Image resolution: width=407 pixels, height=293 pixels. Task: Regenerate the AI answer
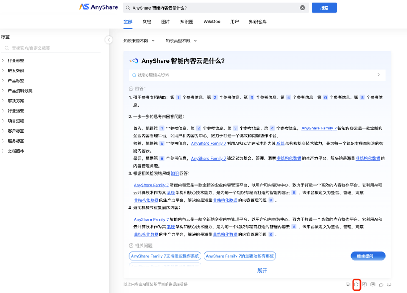(357, 284)
